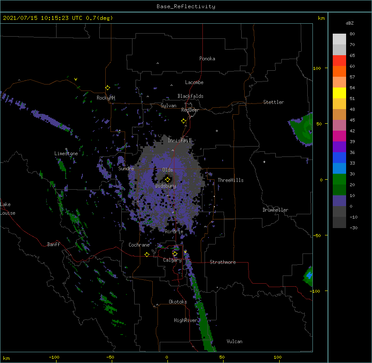The height and width of the screenshot is (363, 372).
Task: Click the 48 value in the legend
Action: 352,109
